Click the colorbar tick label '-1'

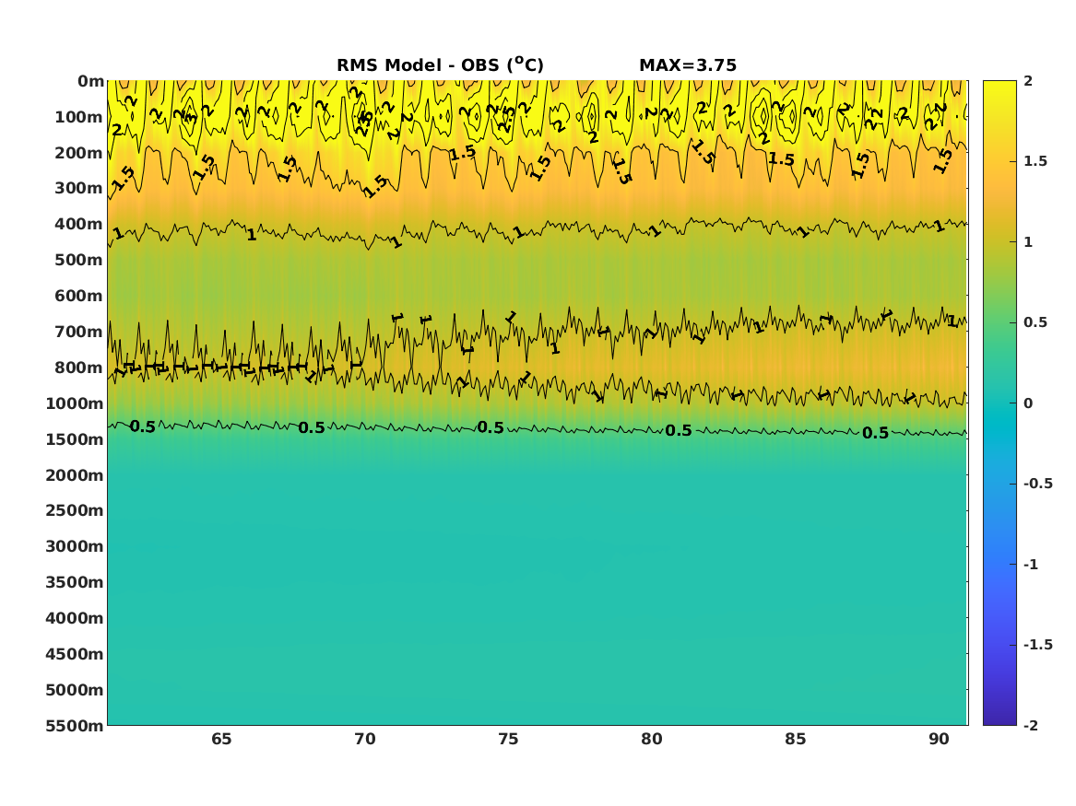pyautogui.click(x=1031, y=564)
